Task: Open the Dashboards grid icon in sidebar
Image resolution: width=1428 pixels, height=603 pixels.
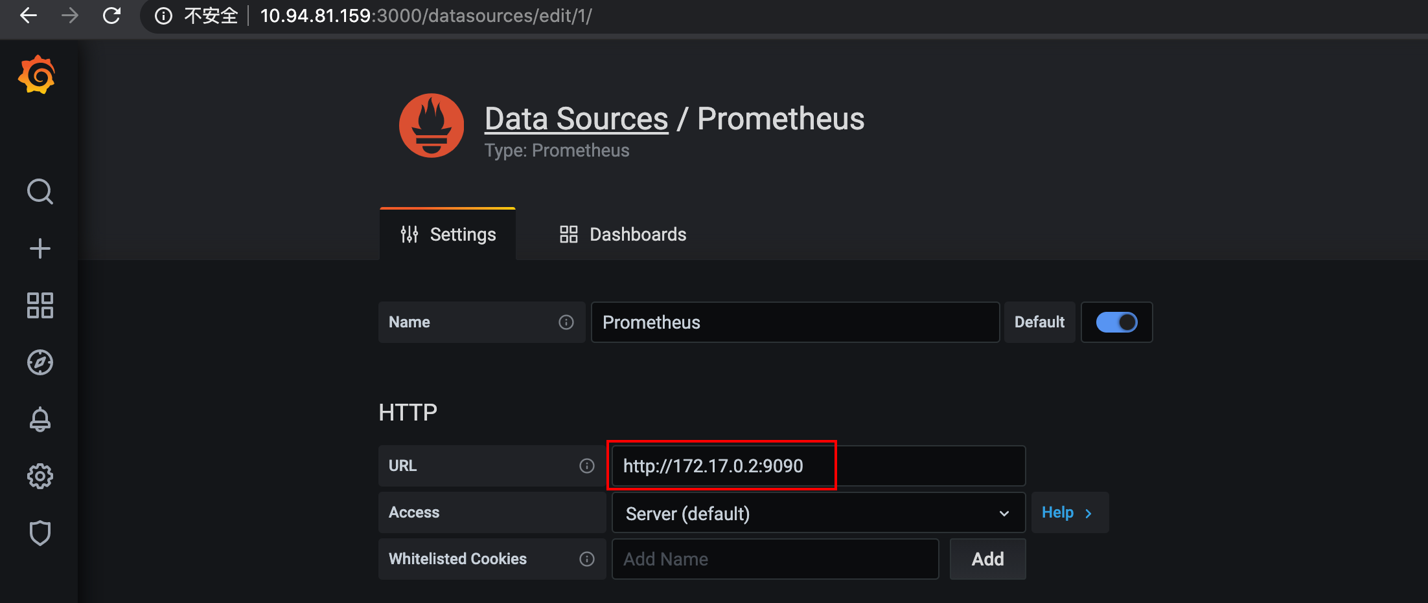Action: click(x=40, y=305)
